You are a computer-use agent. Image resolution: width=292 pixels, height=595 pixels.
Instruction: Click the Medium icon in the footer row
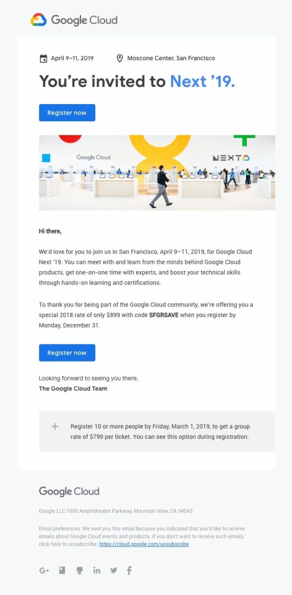point(62,570)
